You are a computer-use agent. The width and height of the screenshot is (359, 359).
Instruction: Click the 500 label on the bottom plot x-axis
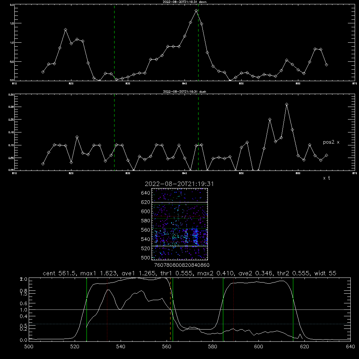click(x=29, y=347)
